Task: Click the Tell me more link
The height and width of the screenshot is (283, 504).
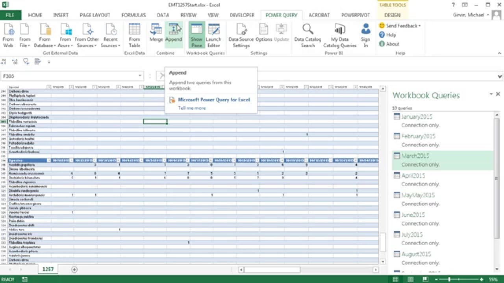Action: (192, 108)
